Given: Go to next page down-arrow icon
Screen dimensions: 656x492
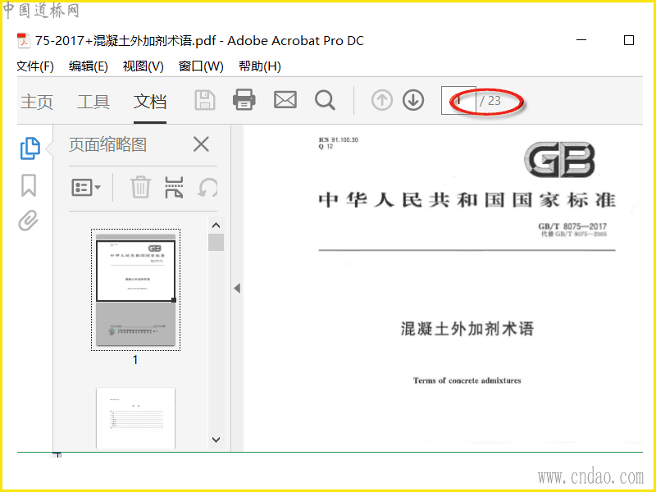Looking at the screenshot, I should (413, 100).
